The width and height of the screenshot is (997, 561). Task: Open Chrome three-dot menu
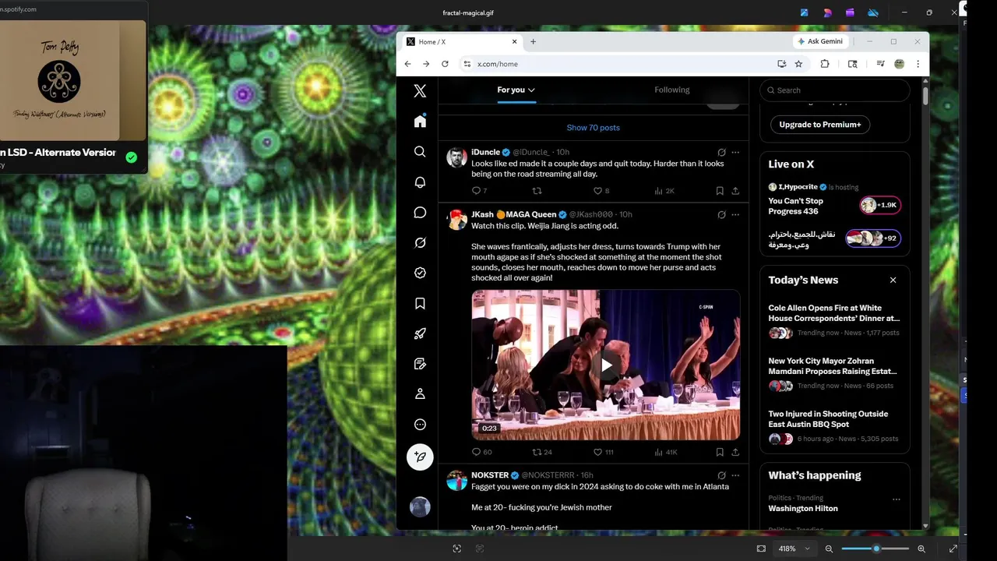click(x=918, y=64)
